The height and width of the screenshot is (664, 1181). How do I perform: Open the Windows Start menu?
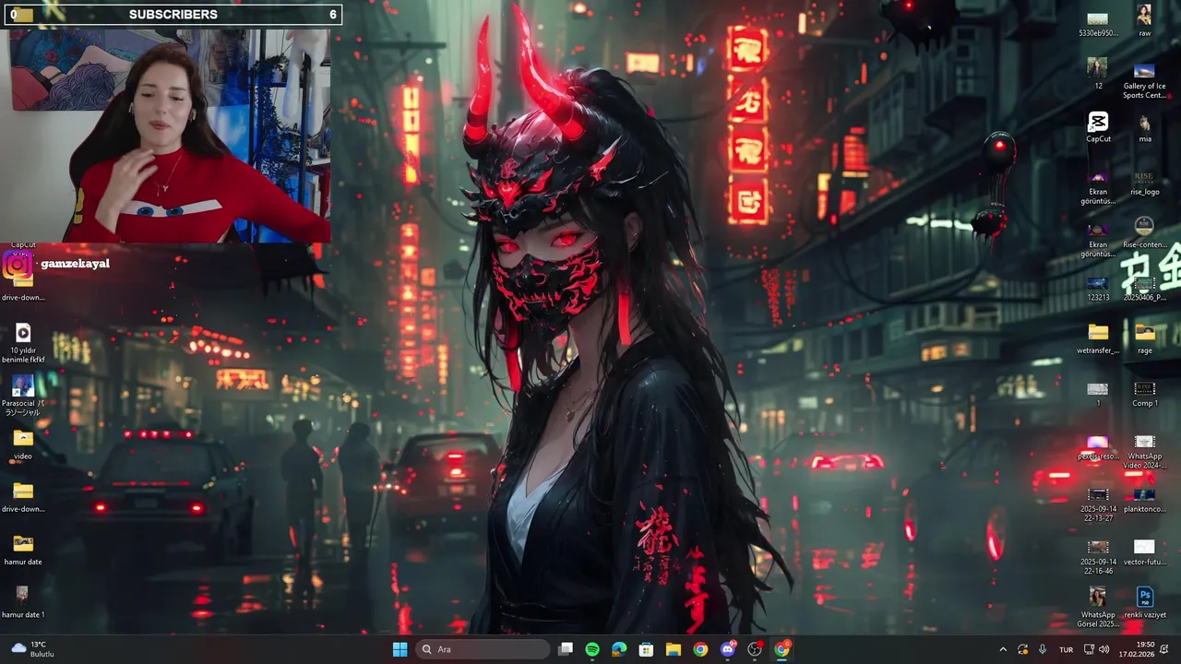[400, 649]
